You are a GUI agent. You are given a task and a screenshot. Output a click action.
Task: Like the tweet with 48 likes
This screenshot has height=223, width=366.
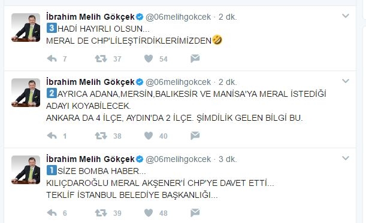tap(149, 213)
